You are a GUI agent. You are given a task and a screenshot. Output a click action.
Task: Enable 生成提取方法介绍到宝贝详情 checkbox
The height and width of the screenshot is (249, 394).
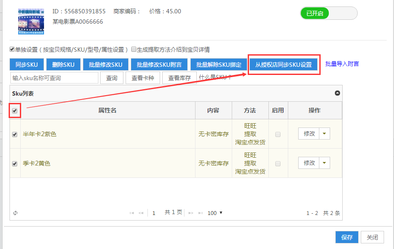134,49
